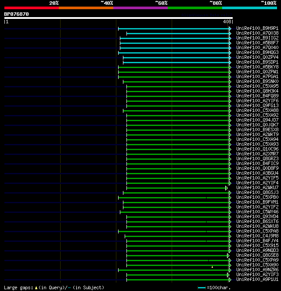Open the UniRef100_Q0ZPV4 entry
This screenshot has height=291, width=281.
[257, 57]
